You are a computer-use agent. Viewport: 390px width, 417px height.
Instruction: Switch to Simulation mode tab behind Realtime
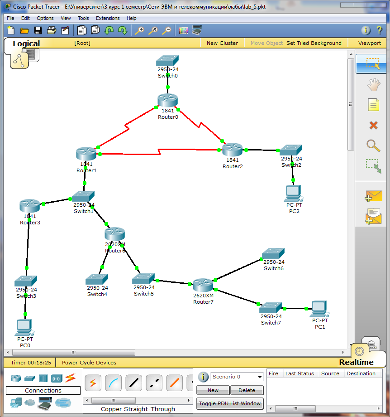[x=371, y=343]
